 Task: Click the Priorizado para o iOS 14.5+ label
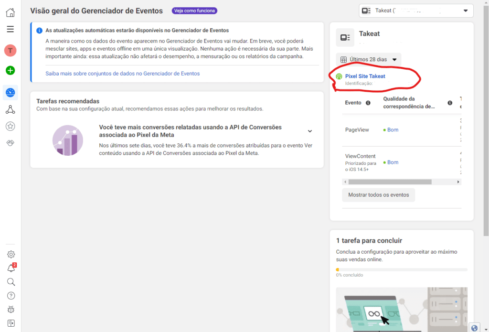click(361, 166)
